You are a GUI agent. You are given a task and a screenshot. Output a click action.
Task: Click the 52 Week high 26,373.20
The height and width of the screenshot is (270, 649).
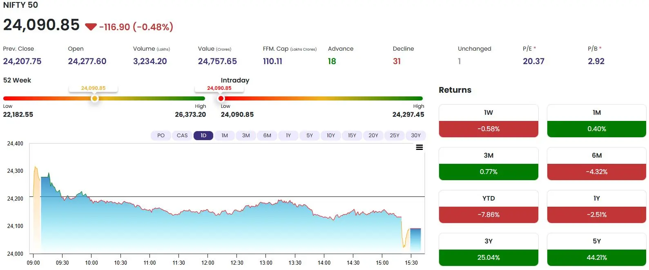[190, 115]
